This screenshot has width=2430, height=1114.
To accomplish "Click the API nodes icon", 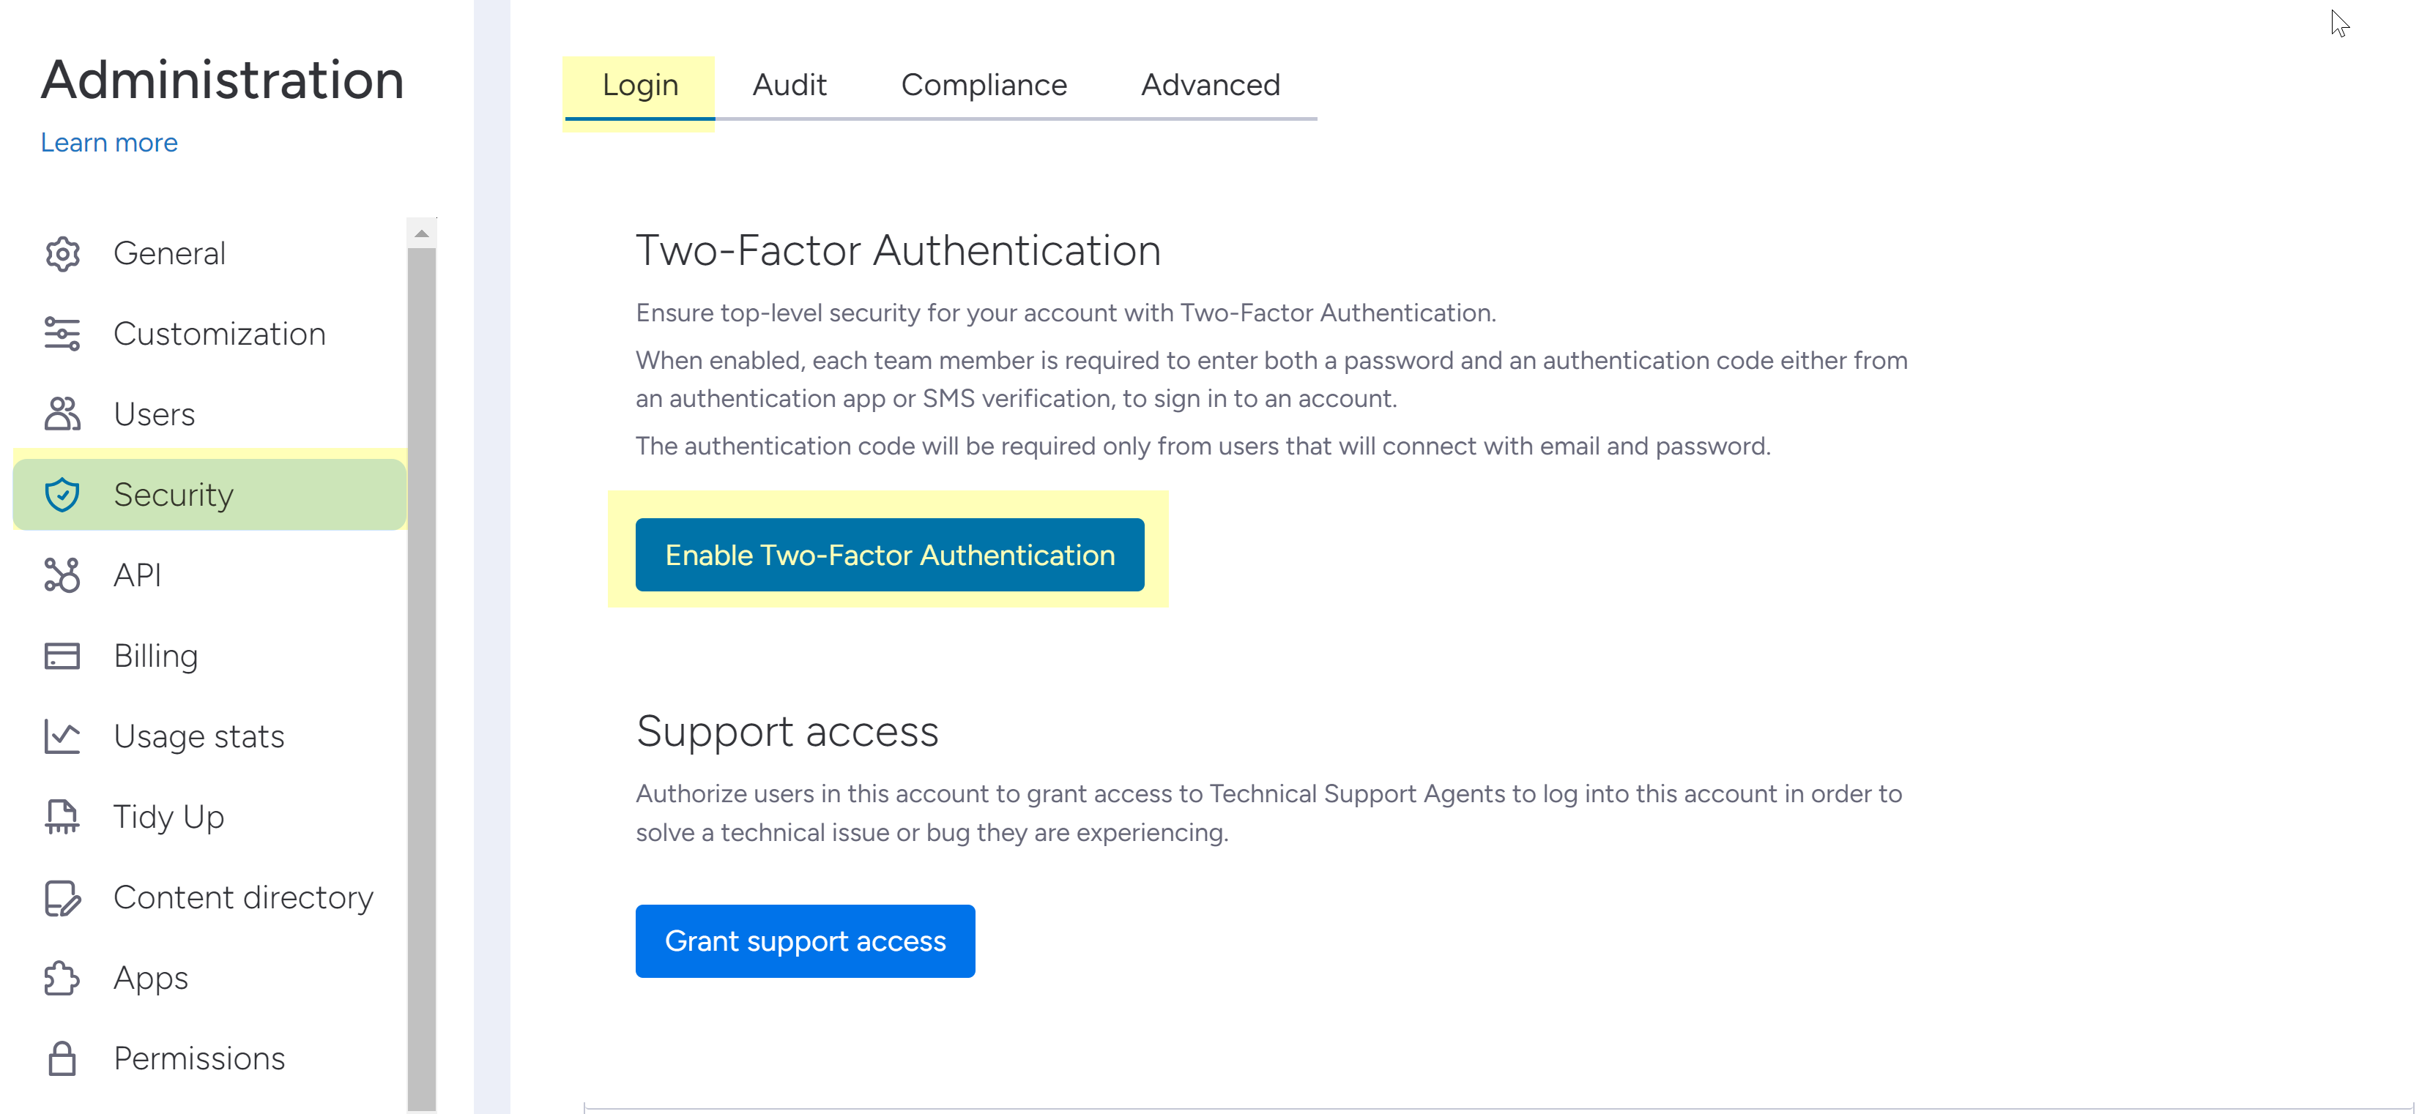I will (62, 575).
